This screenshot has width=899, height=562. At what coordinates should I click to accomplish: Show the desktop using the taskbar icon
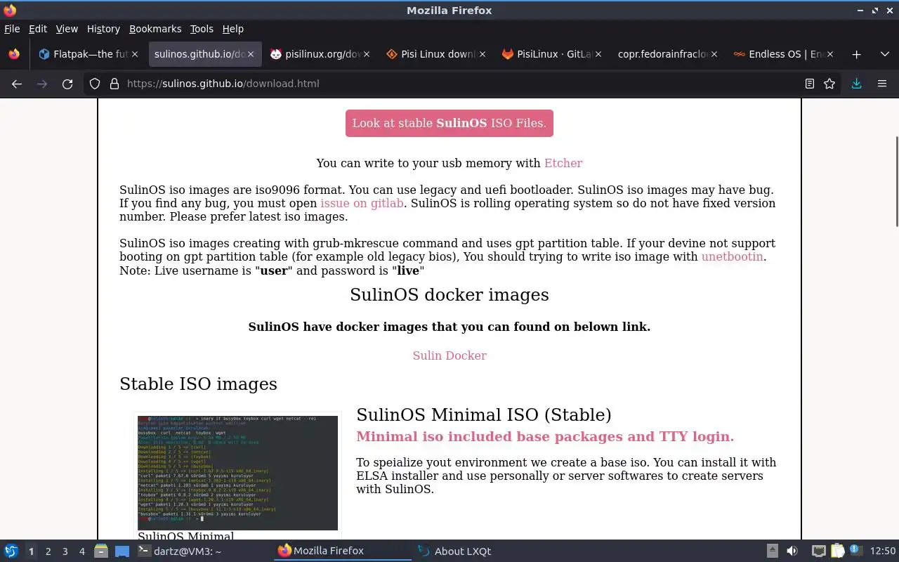(122, 551)
